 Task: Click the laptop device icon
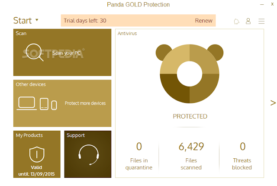click(27, 103)
